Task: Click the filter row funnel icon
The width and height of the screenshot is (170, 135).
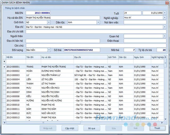Action: (4, 62)
